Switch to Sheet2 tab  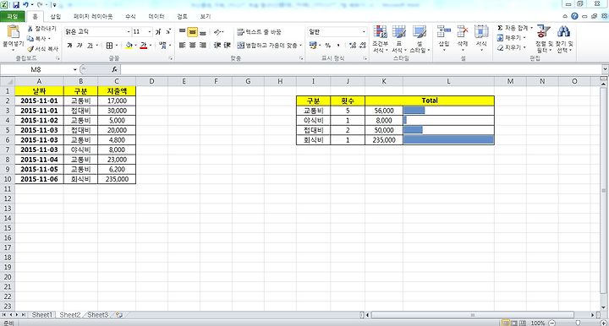[70, 315]
